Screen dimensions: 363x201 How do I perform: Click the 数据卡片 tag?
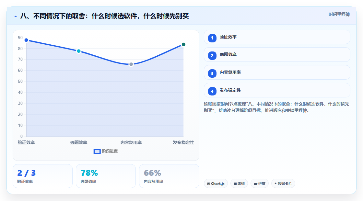tap(283, 184)
